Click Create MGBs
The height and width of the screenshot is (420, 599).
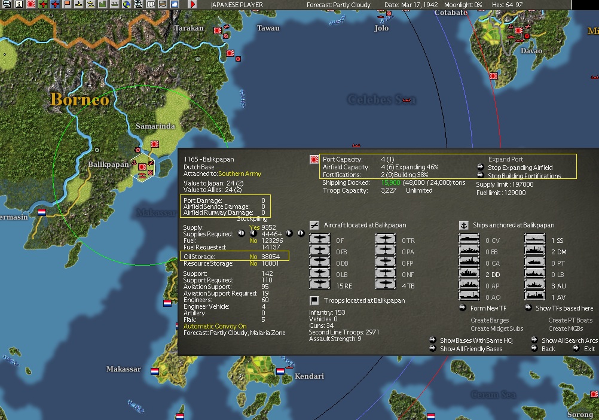point(566,328)
